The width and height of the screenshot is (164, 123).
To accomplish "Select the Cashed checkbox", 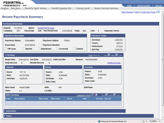I will [75, 49].
